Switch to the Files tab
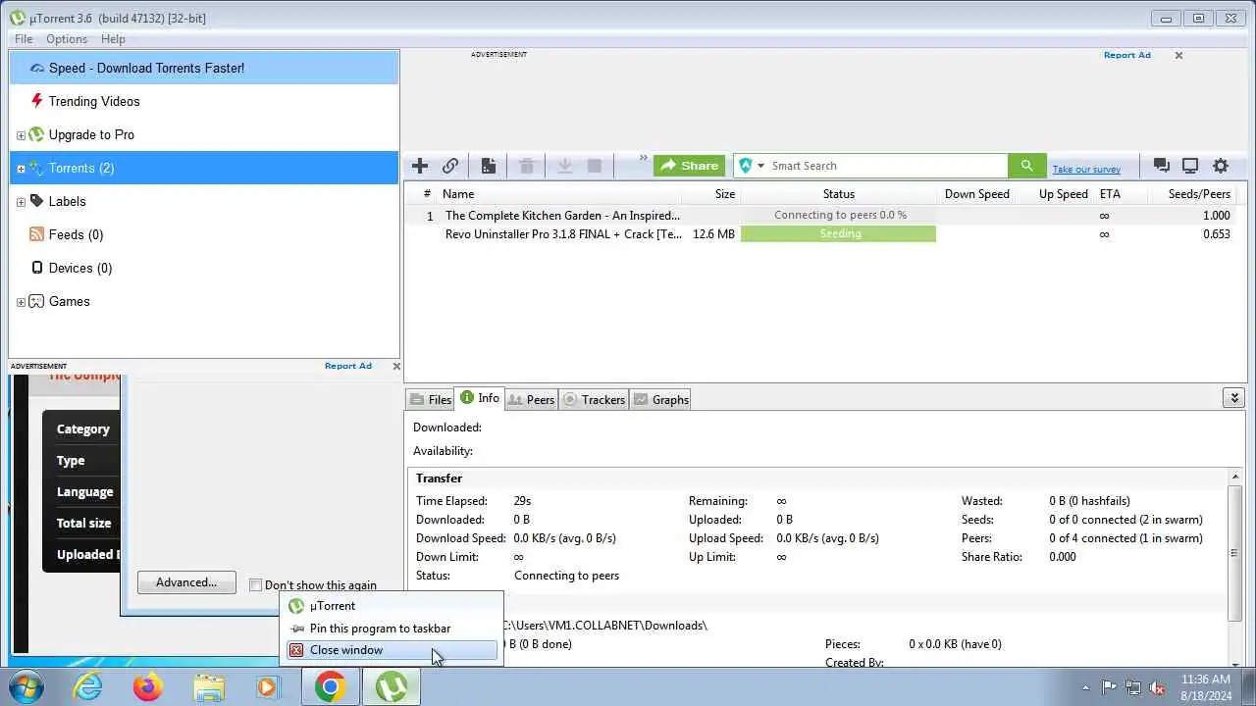Viewport: 1256px width, 706px height. click(431, 399)
